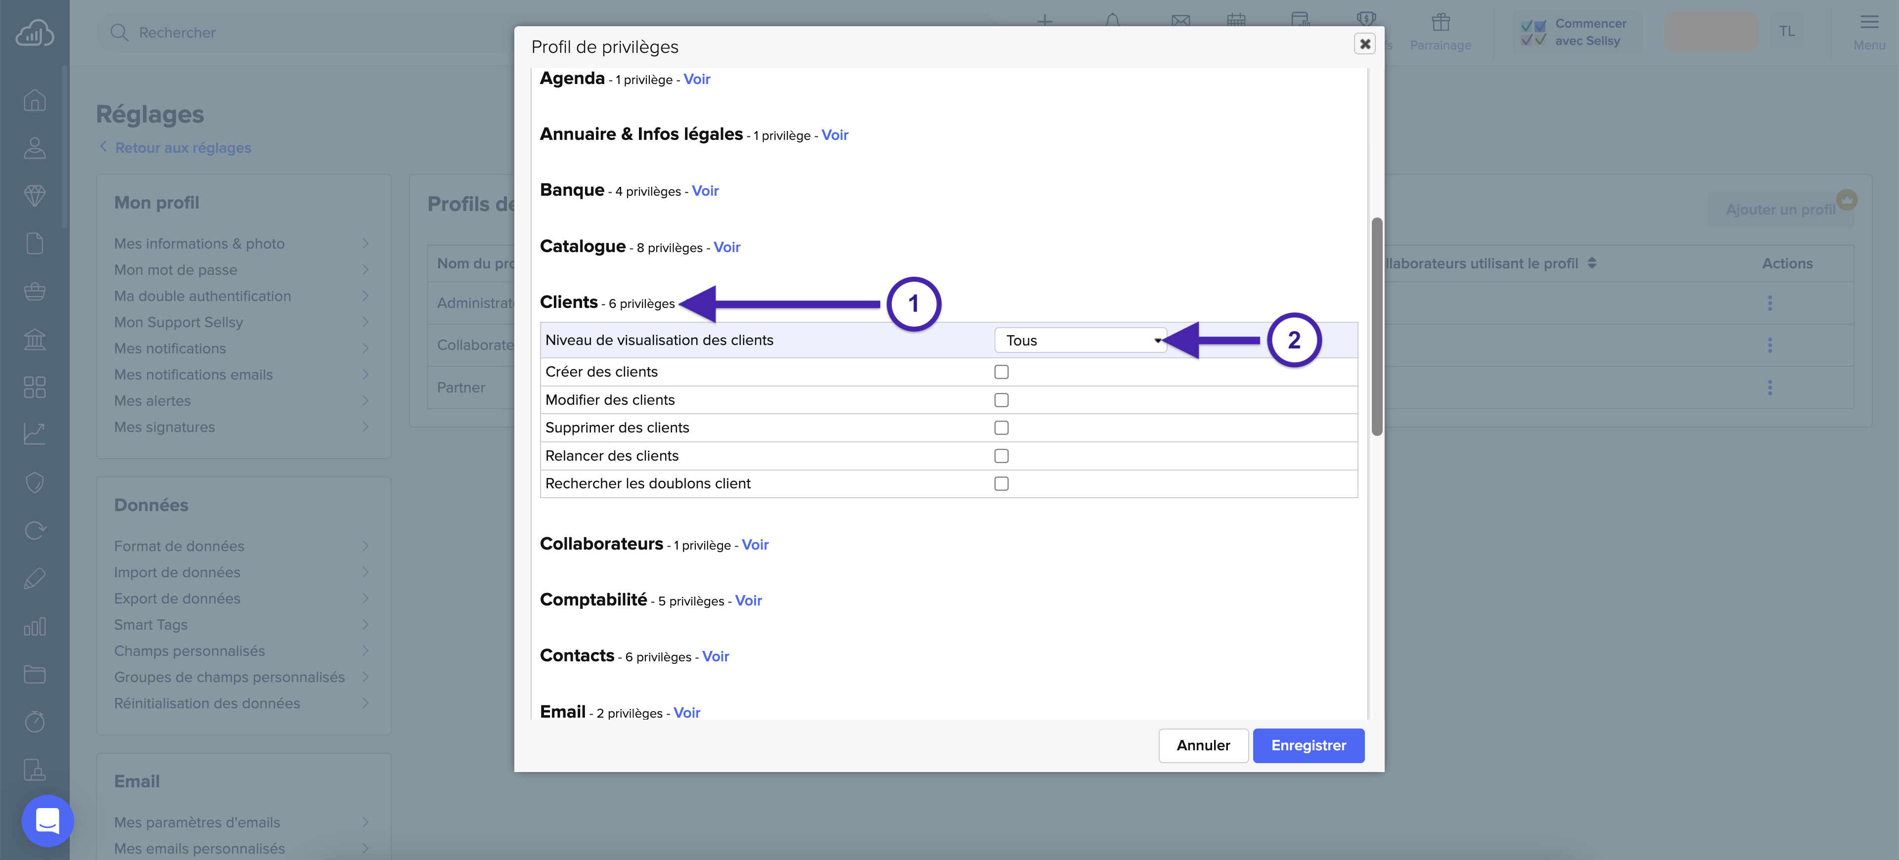Open the contacts person icon in sidebar
The image size is (1899, 860).
(x=35, y=148)
